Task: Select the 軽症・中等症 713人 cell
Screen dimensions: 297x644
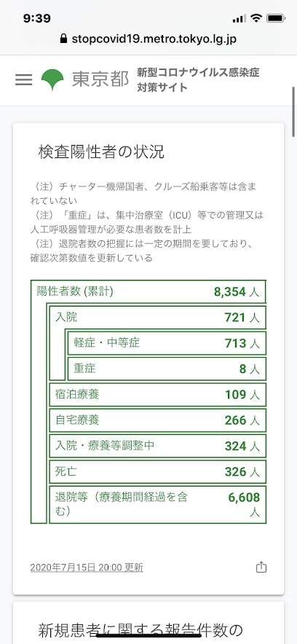Action: point(167,343)
